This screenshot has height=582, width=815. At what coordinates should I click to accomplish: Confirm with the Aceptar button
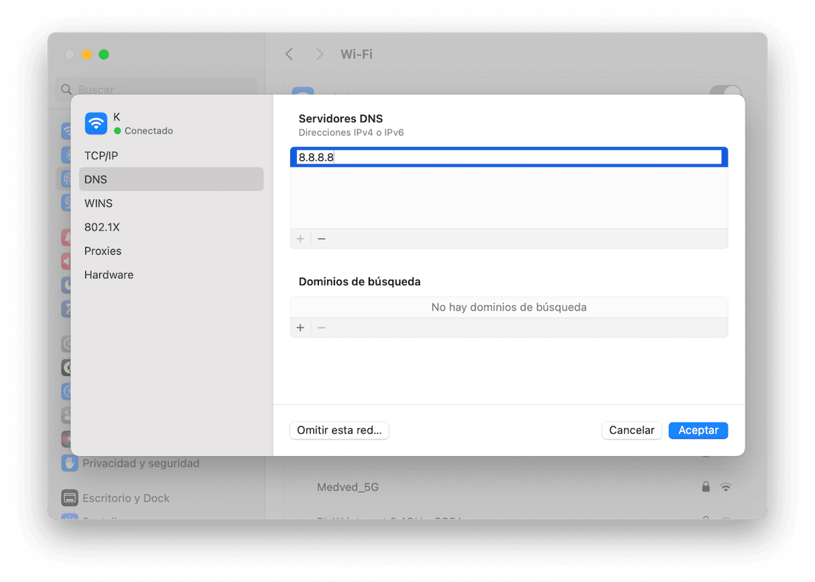tap(698, 430)
